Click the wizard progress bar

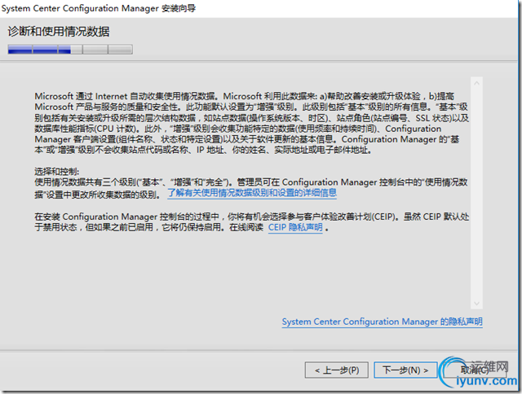[70, 49]
